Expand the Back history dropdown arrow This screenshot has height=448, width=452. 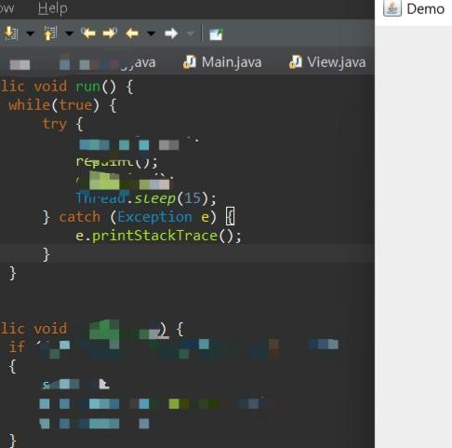tap(151, 34)
